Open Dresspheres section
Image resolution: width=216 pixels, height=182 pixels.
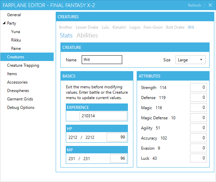click(x=18, y=91)
